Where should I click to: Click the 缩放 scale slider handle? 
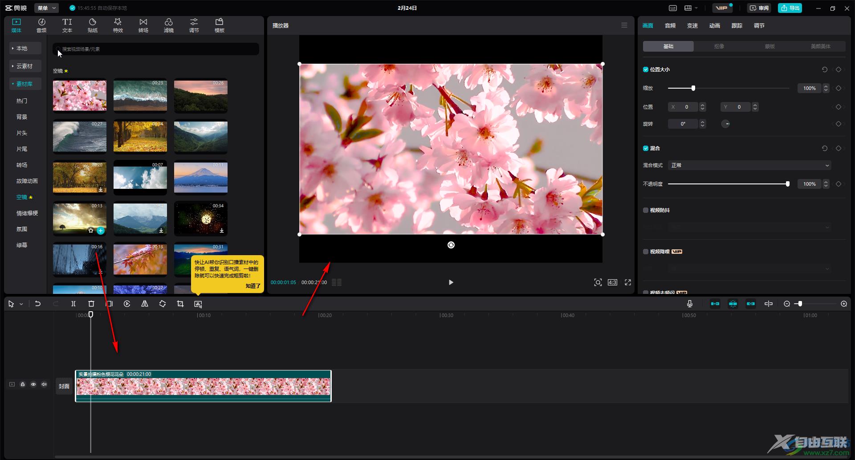click(x=693, y=88)
